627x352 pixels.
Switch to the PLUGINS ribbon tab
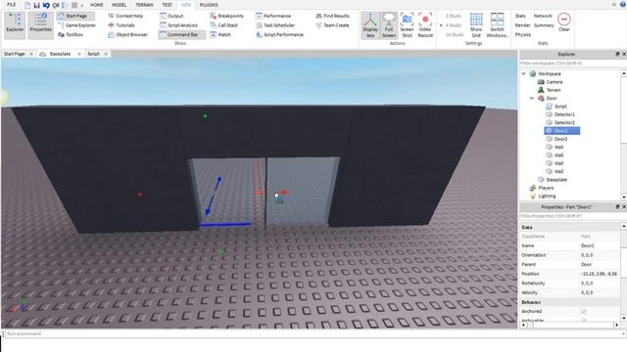[x=209, y=5]
